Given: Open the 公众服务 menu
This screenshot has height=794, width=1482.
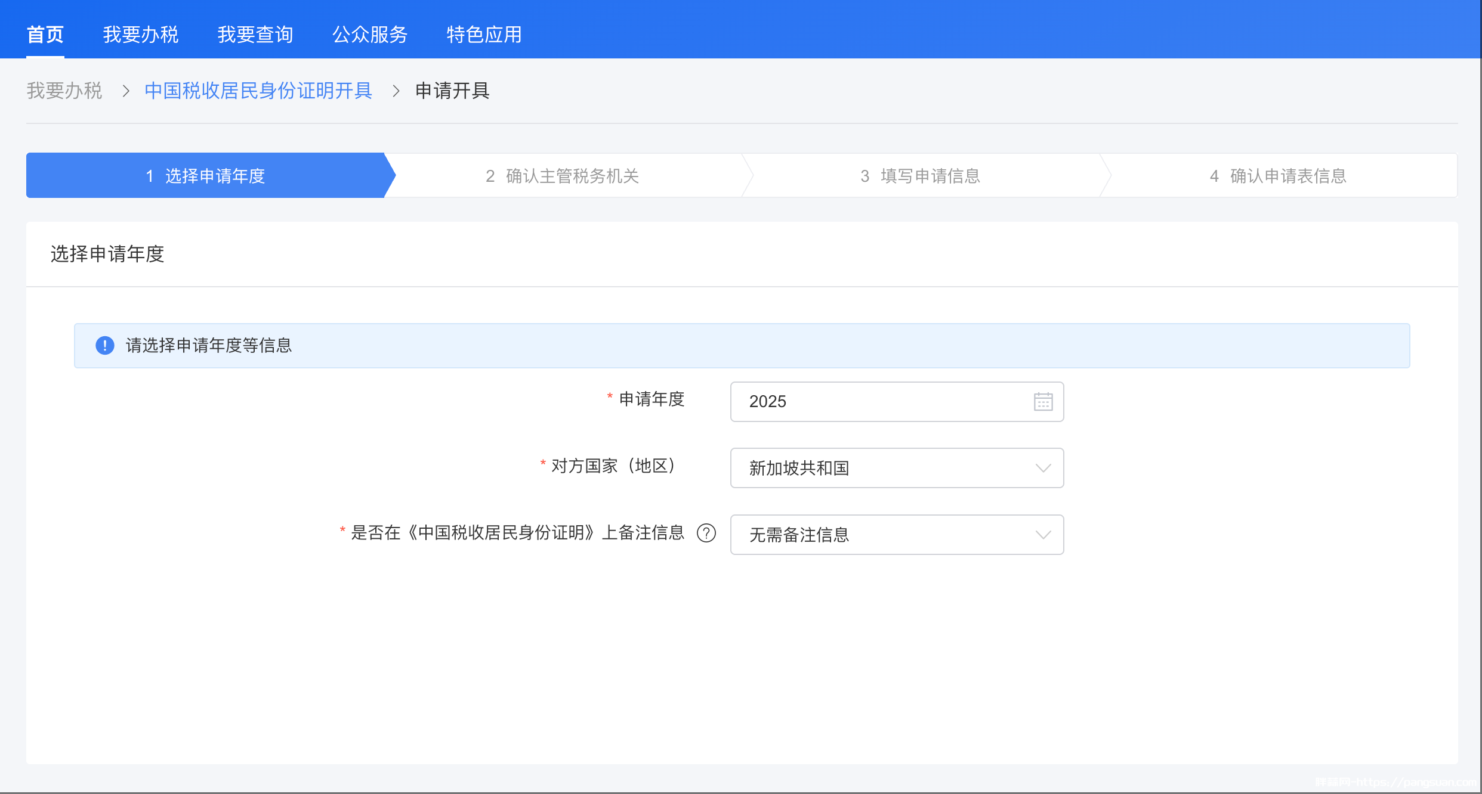Looking at the screenshot, I should [370, 35].
